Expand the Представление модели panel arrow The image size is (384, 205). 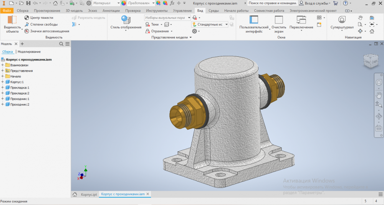pos(190,38)
